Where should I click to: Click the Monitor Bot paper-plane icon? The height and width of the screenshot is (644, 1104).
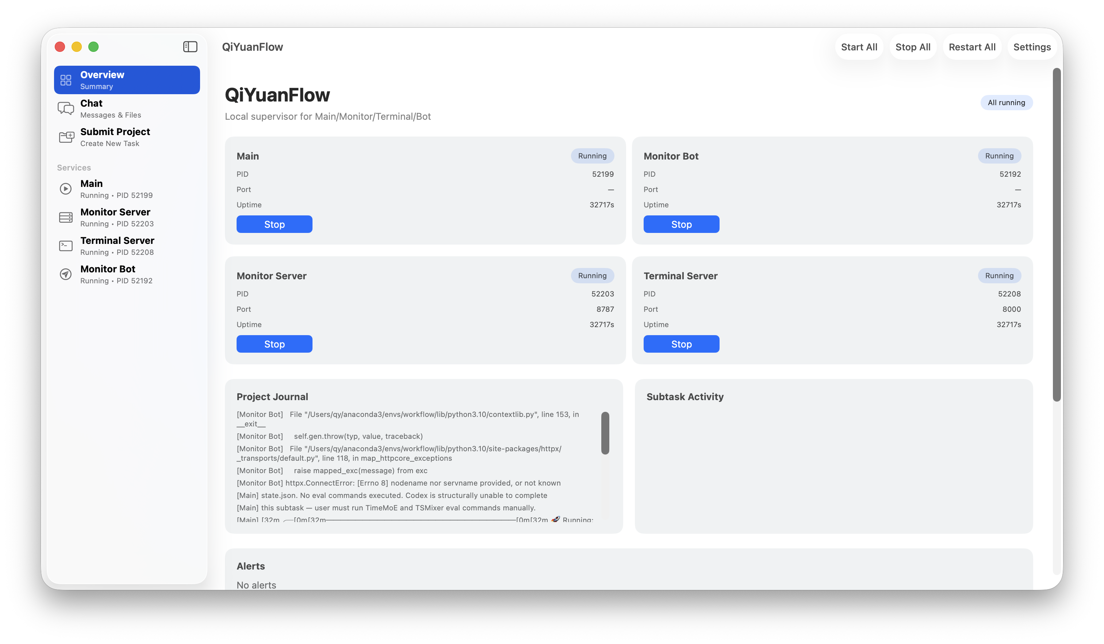66,274
